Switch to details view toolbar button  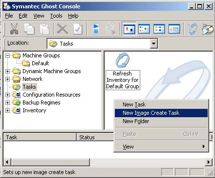click(x=174, y=29)
